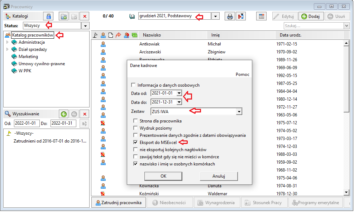Enable nie eksportuj kolejnych nagłówków
The image size is (354, 212).
tap(135, 150)
